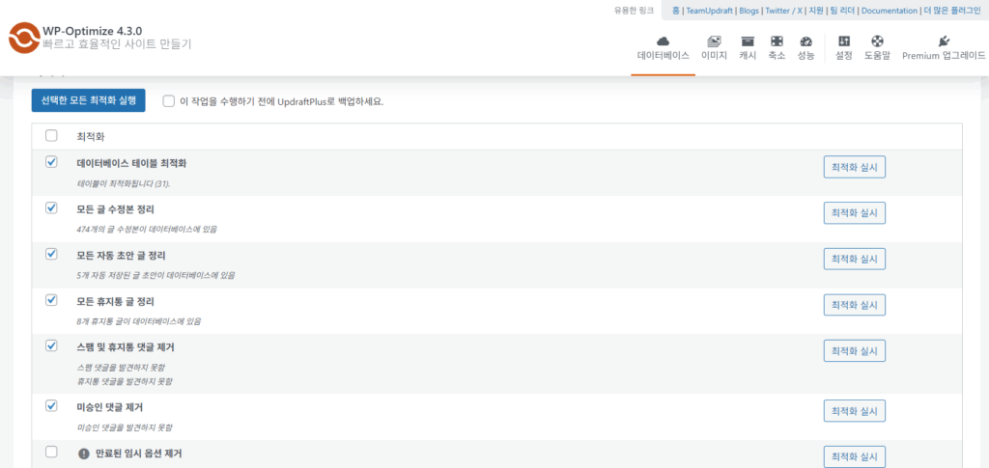Open the 축소 minify icon
The image size is (989, 468).
[777, 41]
